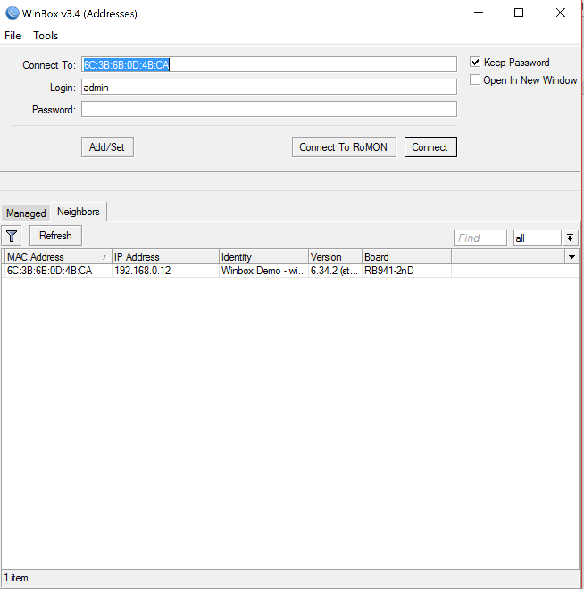Sort by Version column header
This screenshot has height=589, width=584.
click(335, 257)
